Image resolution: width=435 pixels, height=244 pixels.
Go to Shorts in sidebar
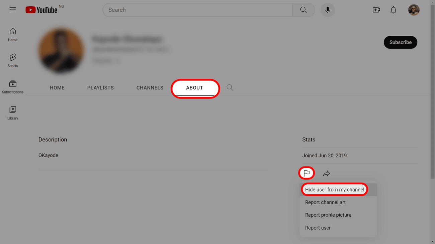point(13,60)
